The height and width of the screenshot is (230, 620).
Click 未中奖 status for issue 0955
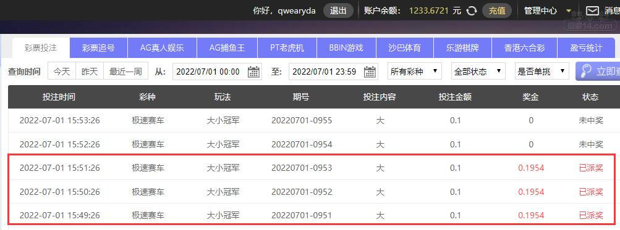[x=591, y=121]
